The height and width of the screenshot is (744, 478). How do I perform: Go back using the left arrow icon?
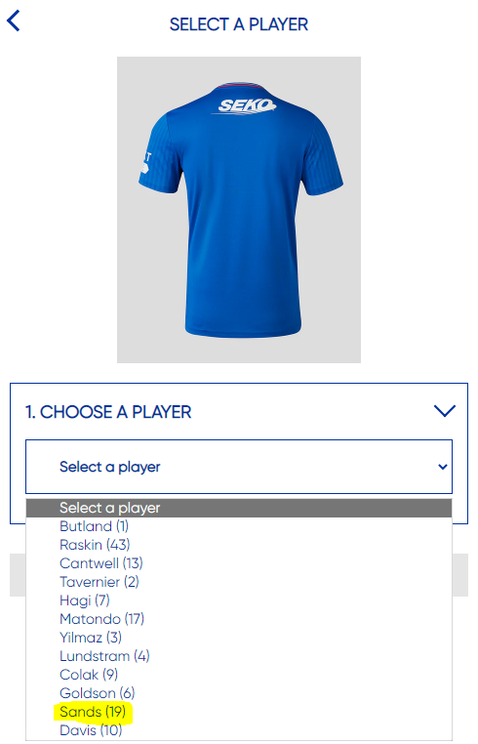pyautogui.click(x=14, y=21)
